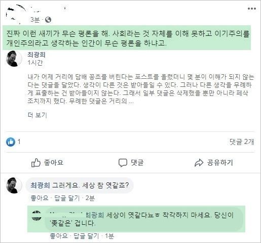Image resolution: width=261 pixels, height=243 pixels.
Task: Like the first comment via 좋아요
Action: pos(40,198)
